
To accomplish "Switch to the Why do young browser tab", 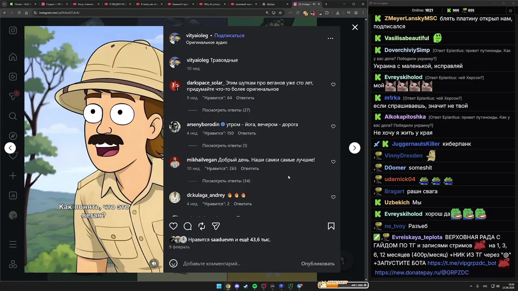I will [212, 4].
